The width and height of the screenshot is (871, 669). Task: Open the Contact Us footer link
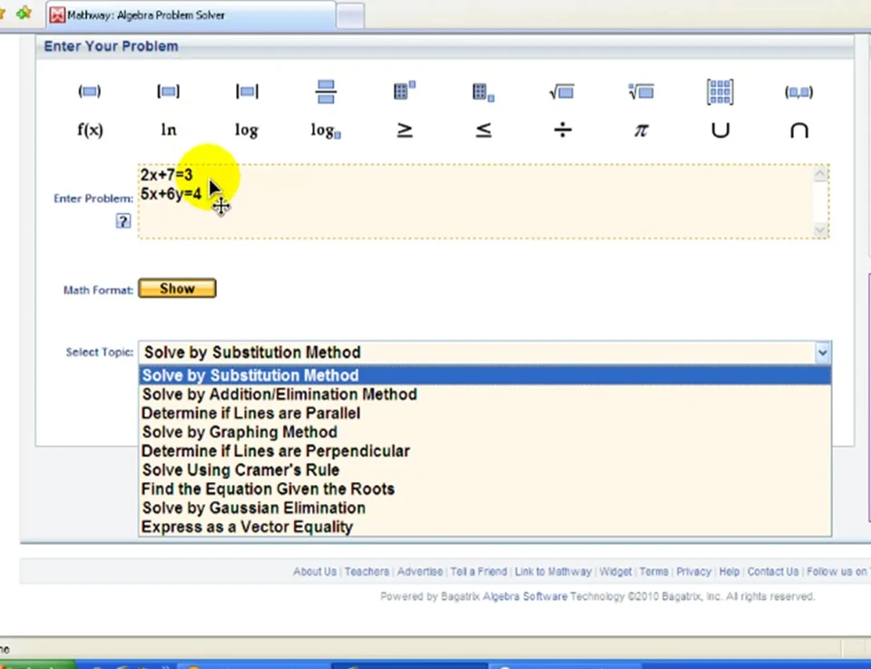pyautogui.click(x=773, y=571)
